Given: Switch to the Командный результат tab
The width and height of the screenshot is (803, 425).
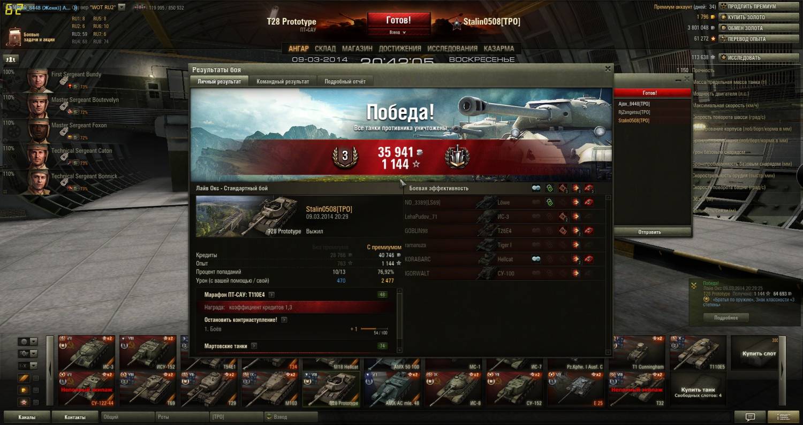Looking at the screenshot, I should (283, 82).
